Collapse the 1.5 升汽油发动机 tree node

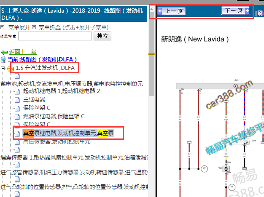[x=3, y=68]
